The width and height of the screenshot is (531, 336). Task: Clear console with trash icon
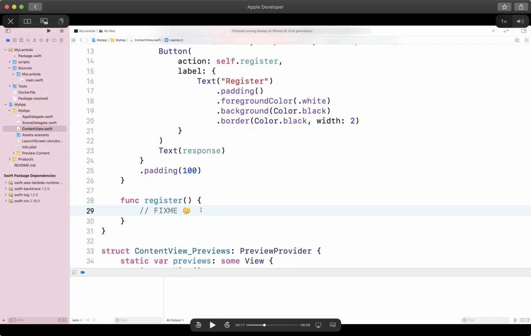515,320
